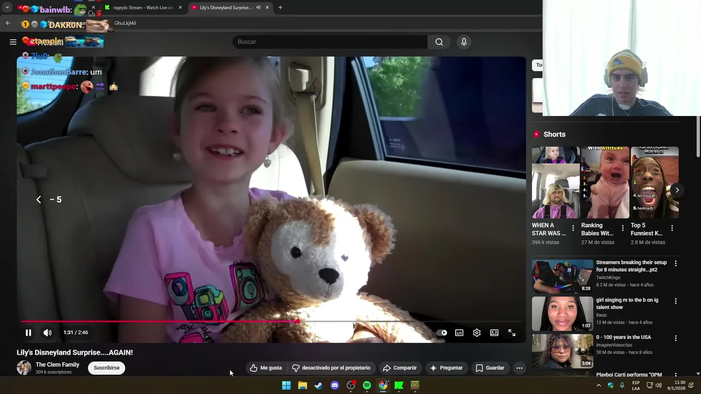Image resolution: width=701 pixels, height=394 pixels.
Task: Open options for girl singing talent show video
Action: point(676,301)
